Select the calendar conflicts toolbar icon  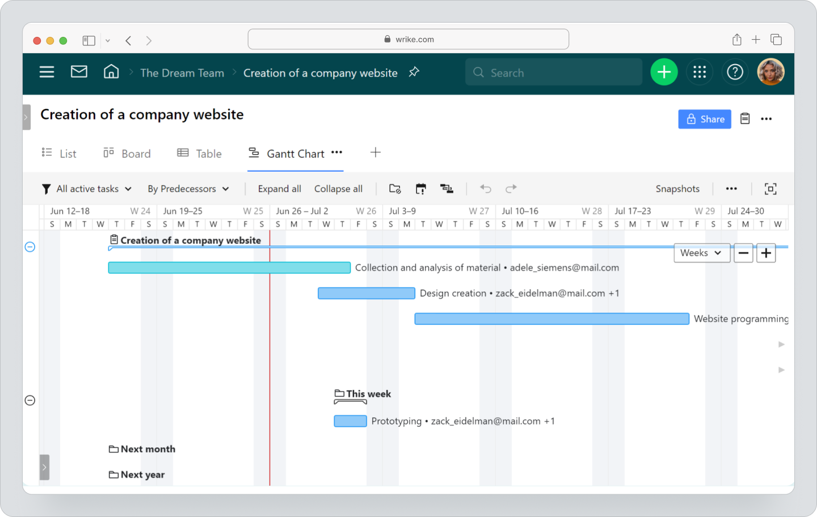420,188
